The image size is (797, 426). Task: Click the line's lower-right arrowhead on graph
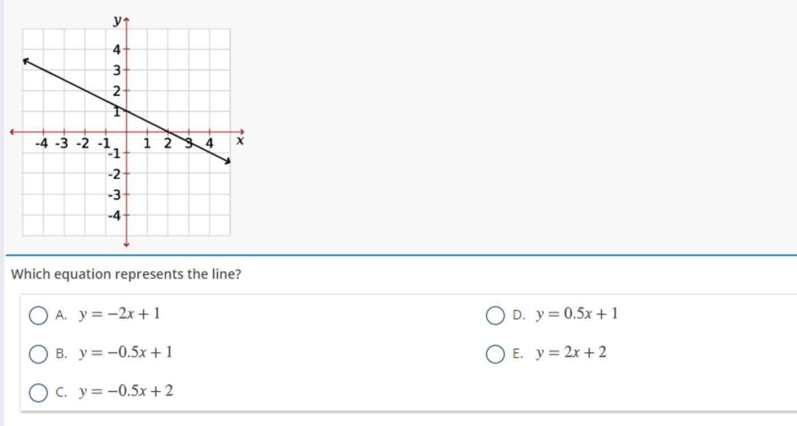(227, 161)
